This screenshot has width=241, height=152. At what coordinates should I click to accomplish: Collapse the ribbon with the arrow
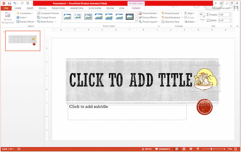tap(237, 26)
